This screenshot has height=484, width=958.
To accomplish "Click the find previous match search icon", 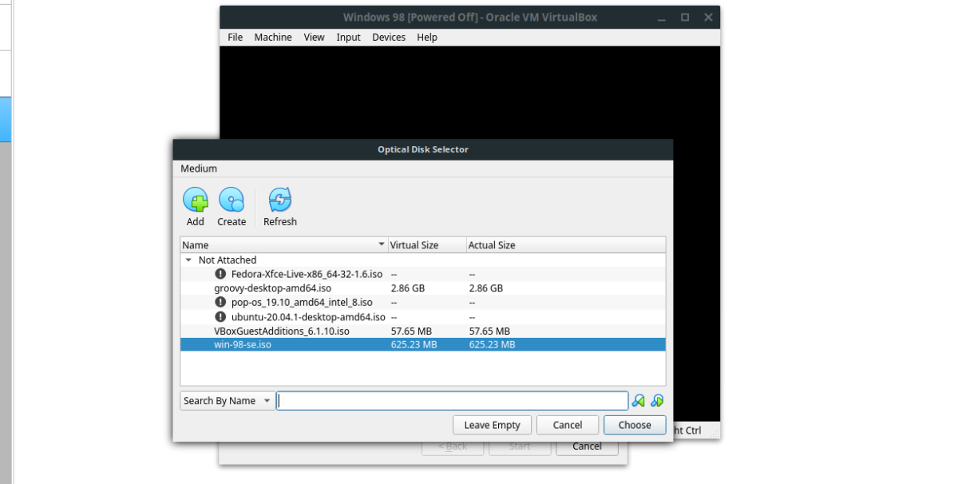I will coord(639,401).
